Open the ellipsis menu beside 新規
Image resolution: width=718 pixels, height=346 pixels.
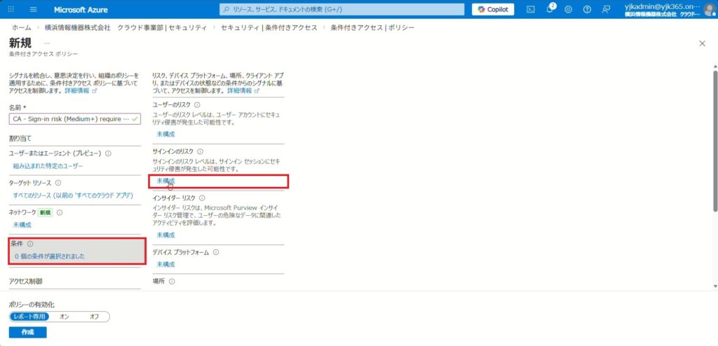coord(47,43)
